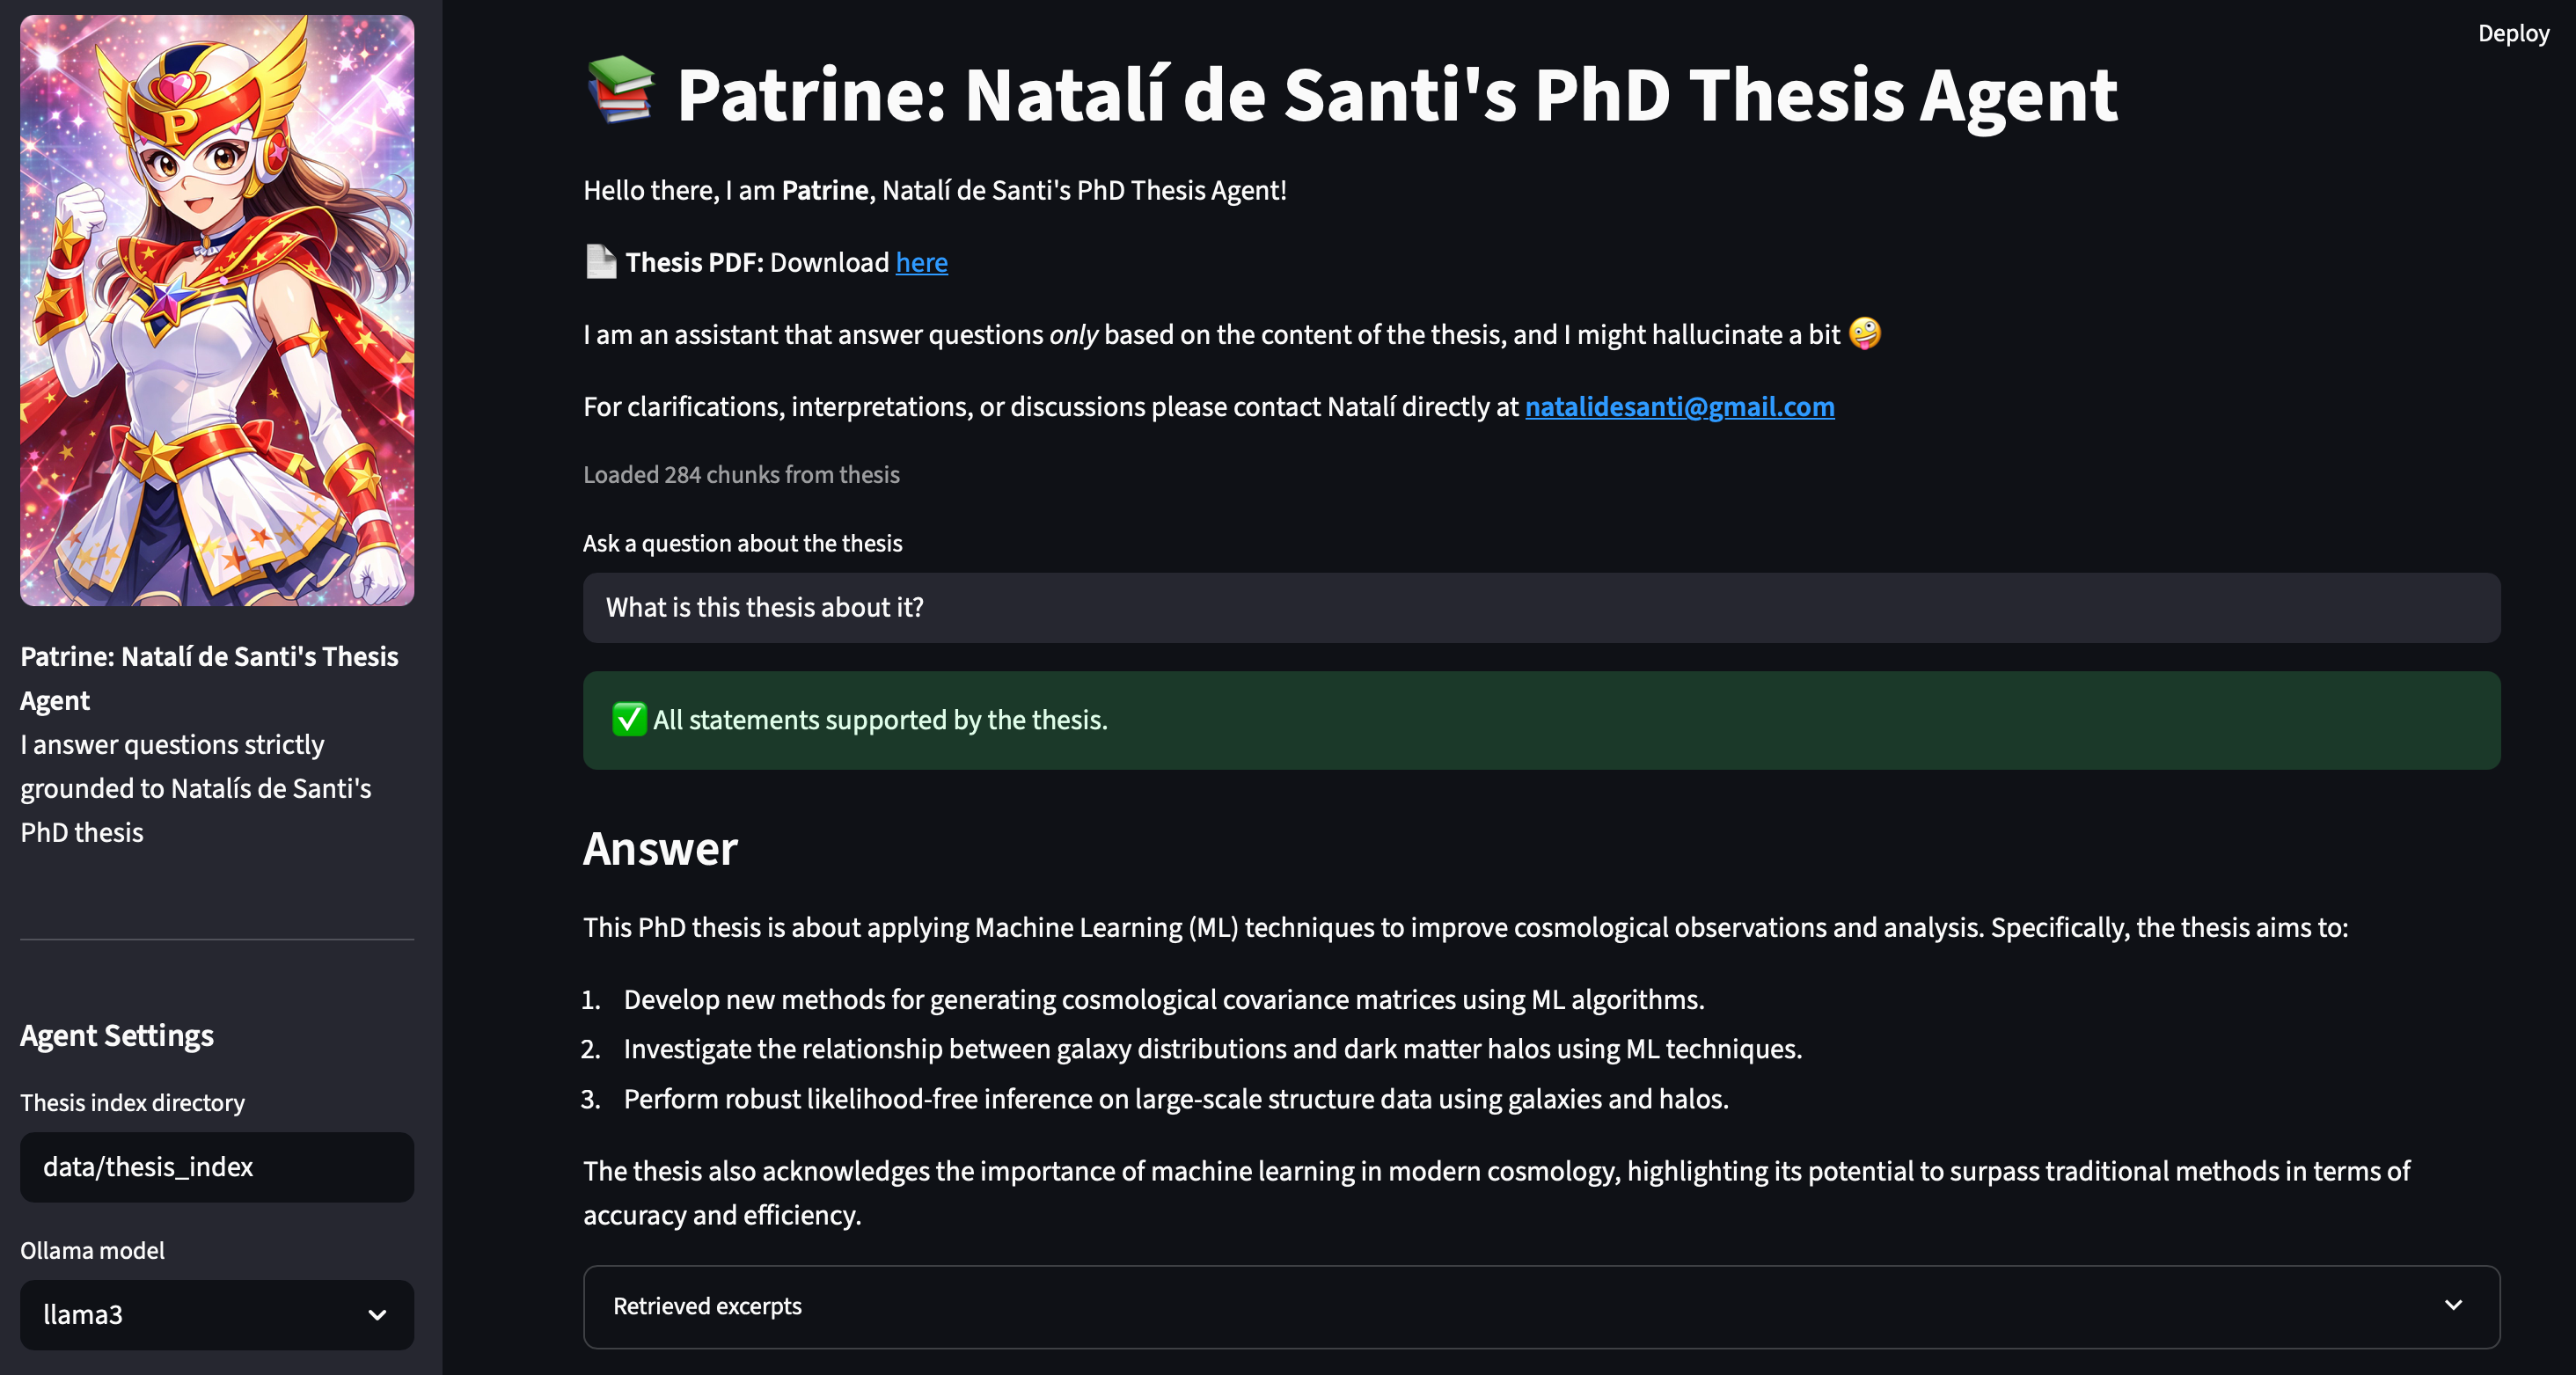Download thesis via the 'here' link

pos(921,262)
